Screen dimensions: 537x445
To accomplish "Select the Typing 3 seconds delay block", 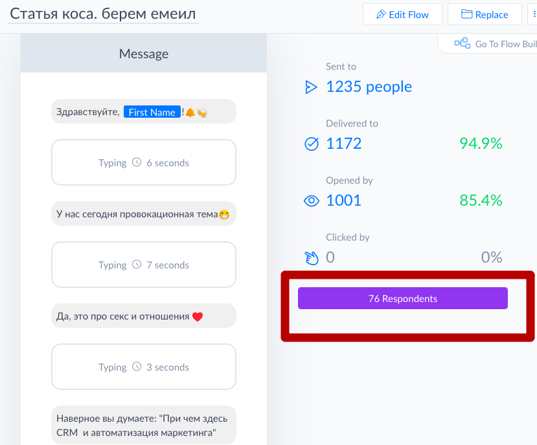I will pyautogui.click(x=144, y=367).
